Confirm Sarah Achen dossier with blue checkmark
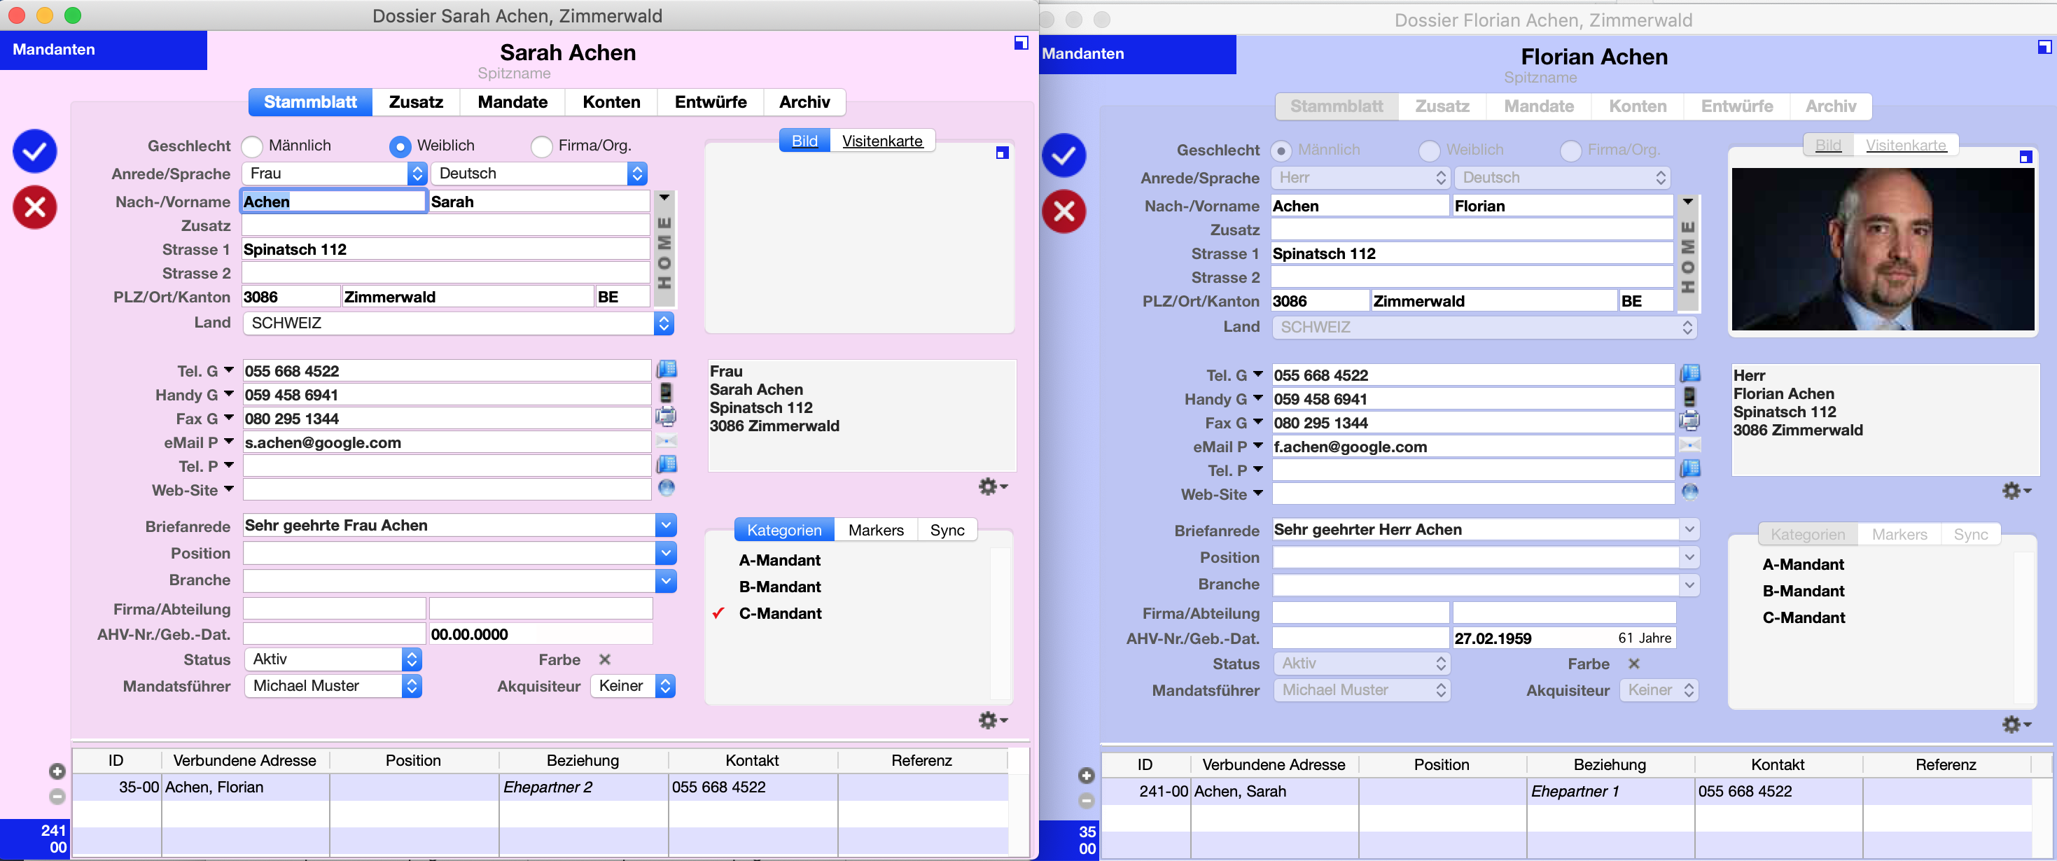The width and height of the screenshot is (2057, 861). click(x=34, y=151)
